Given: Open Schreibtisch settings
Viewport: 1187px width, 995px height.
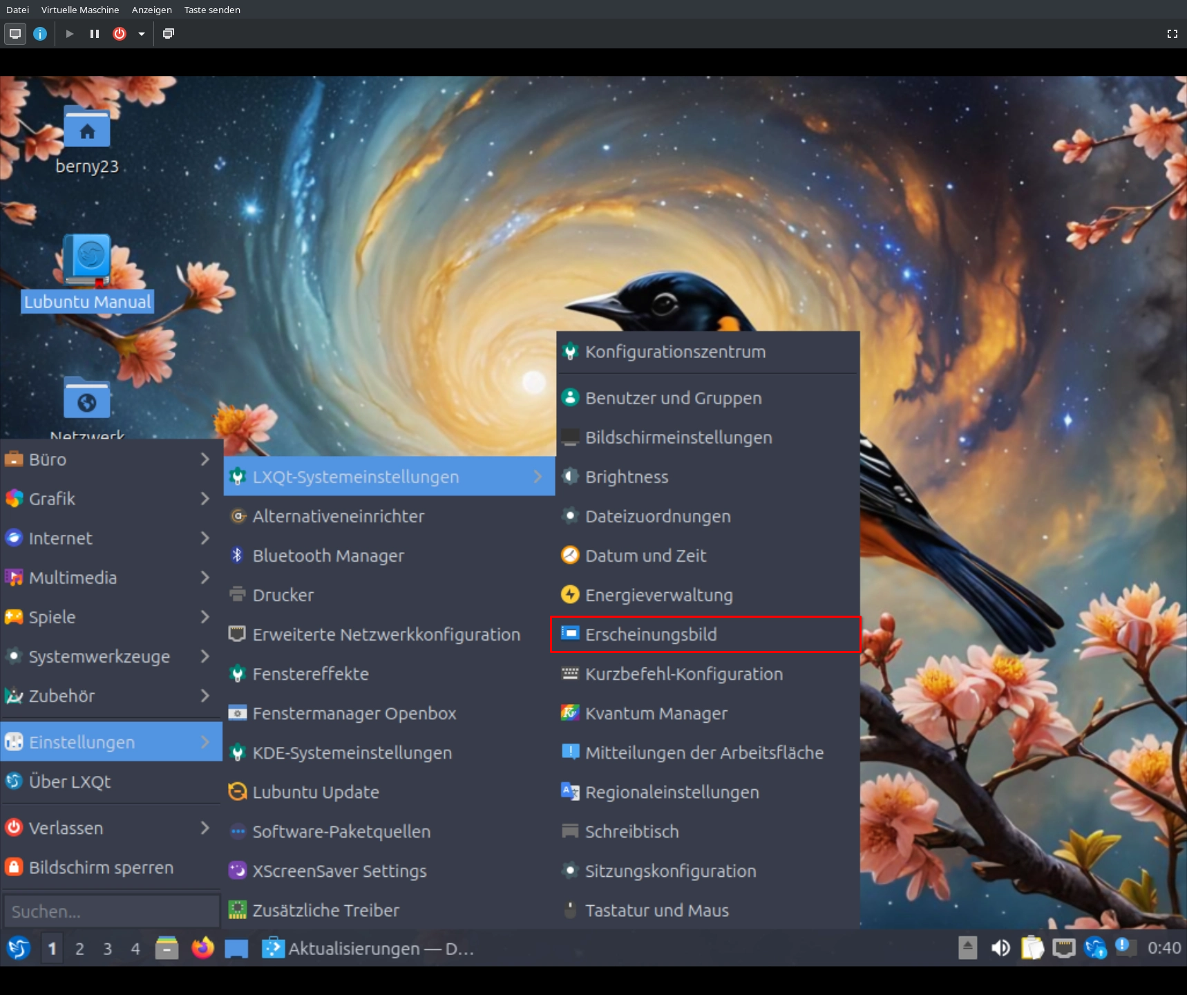Looking at the screenshot, I should [708, 831].
